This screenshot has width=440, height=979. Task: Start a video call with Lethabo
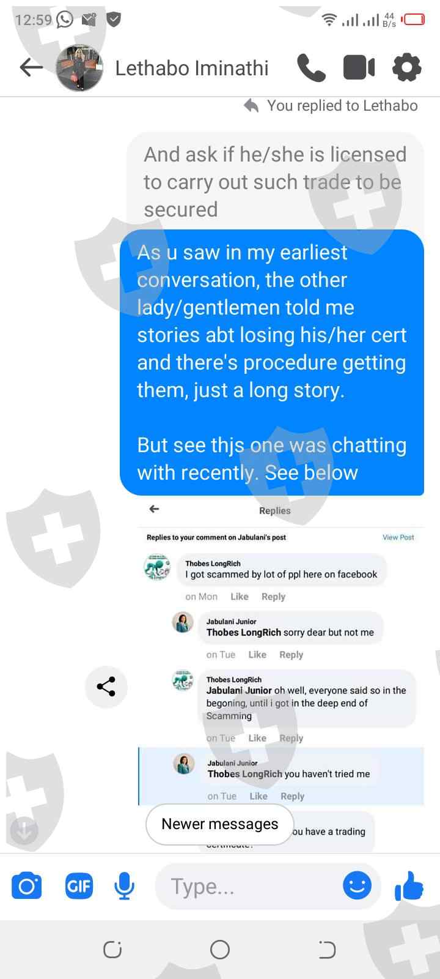click(359, 67)
